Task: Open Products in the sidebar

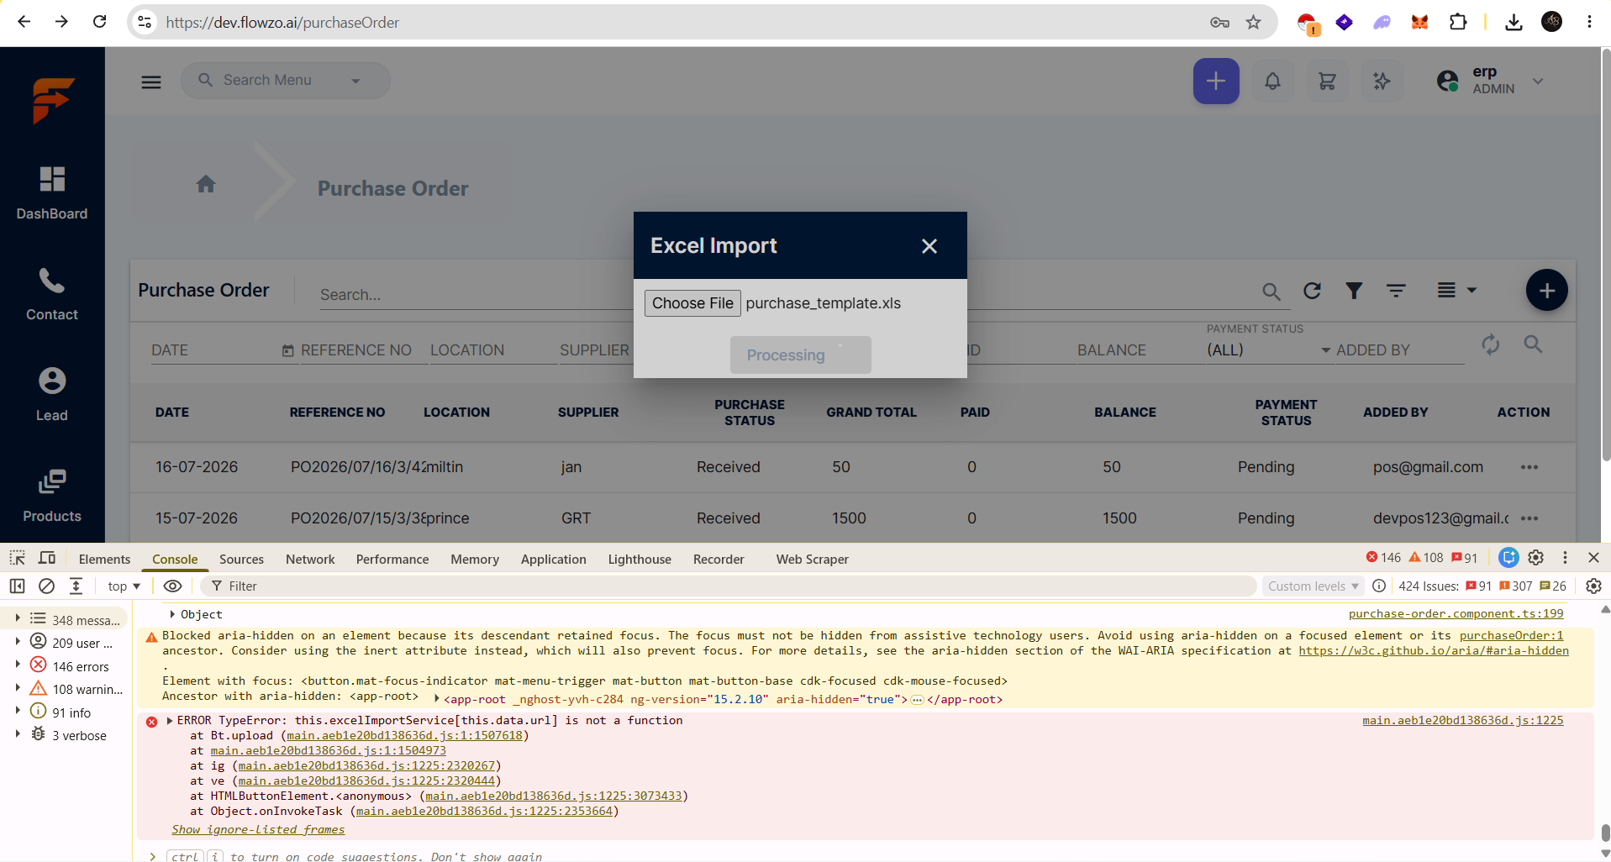Action: point(52,496)
